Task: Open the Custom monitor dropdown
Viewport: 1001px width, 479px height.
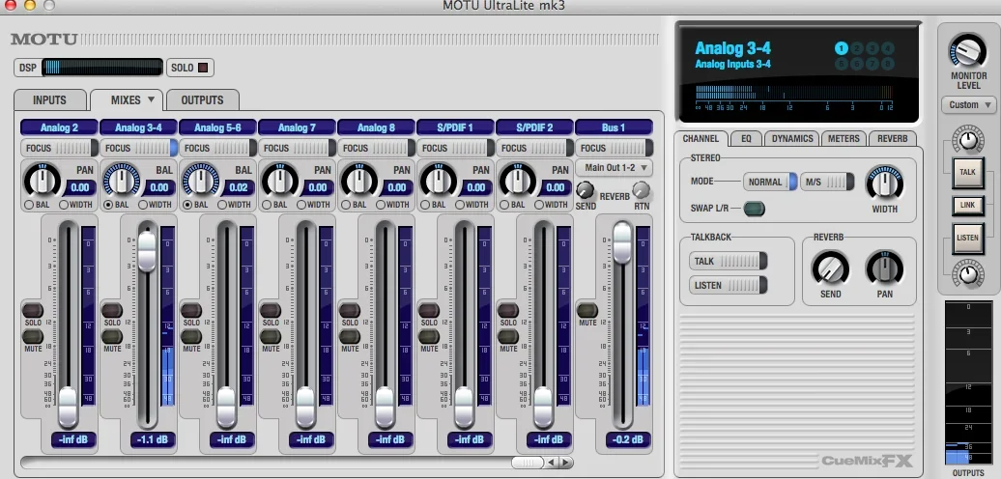Action: click(968, 104)
